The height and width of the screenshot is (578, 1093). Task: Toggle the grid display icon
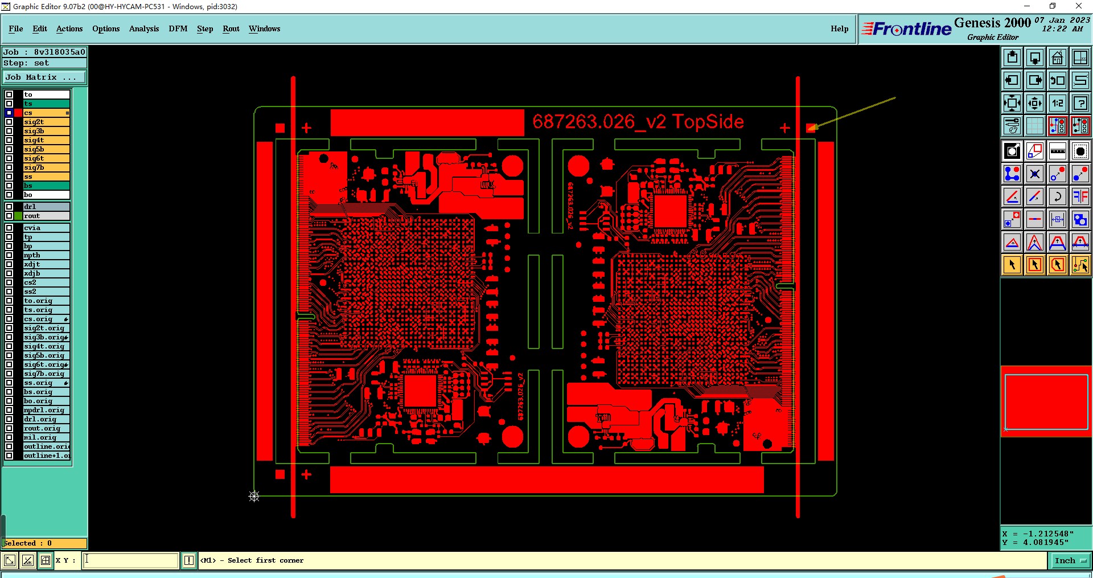pyautogui.click(x=1035, y=126)
